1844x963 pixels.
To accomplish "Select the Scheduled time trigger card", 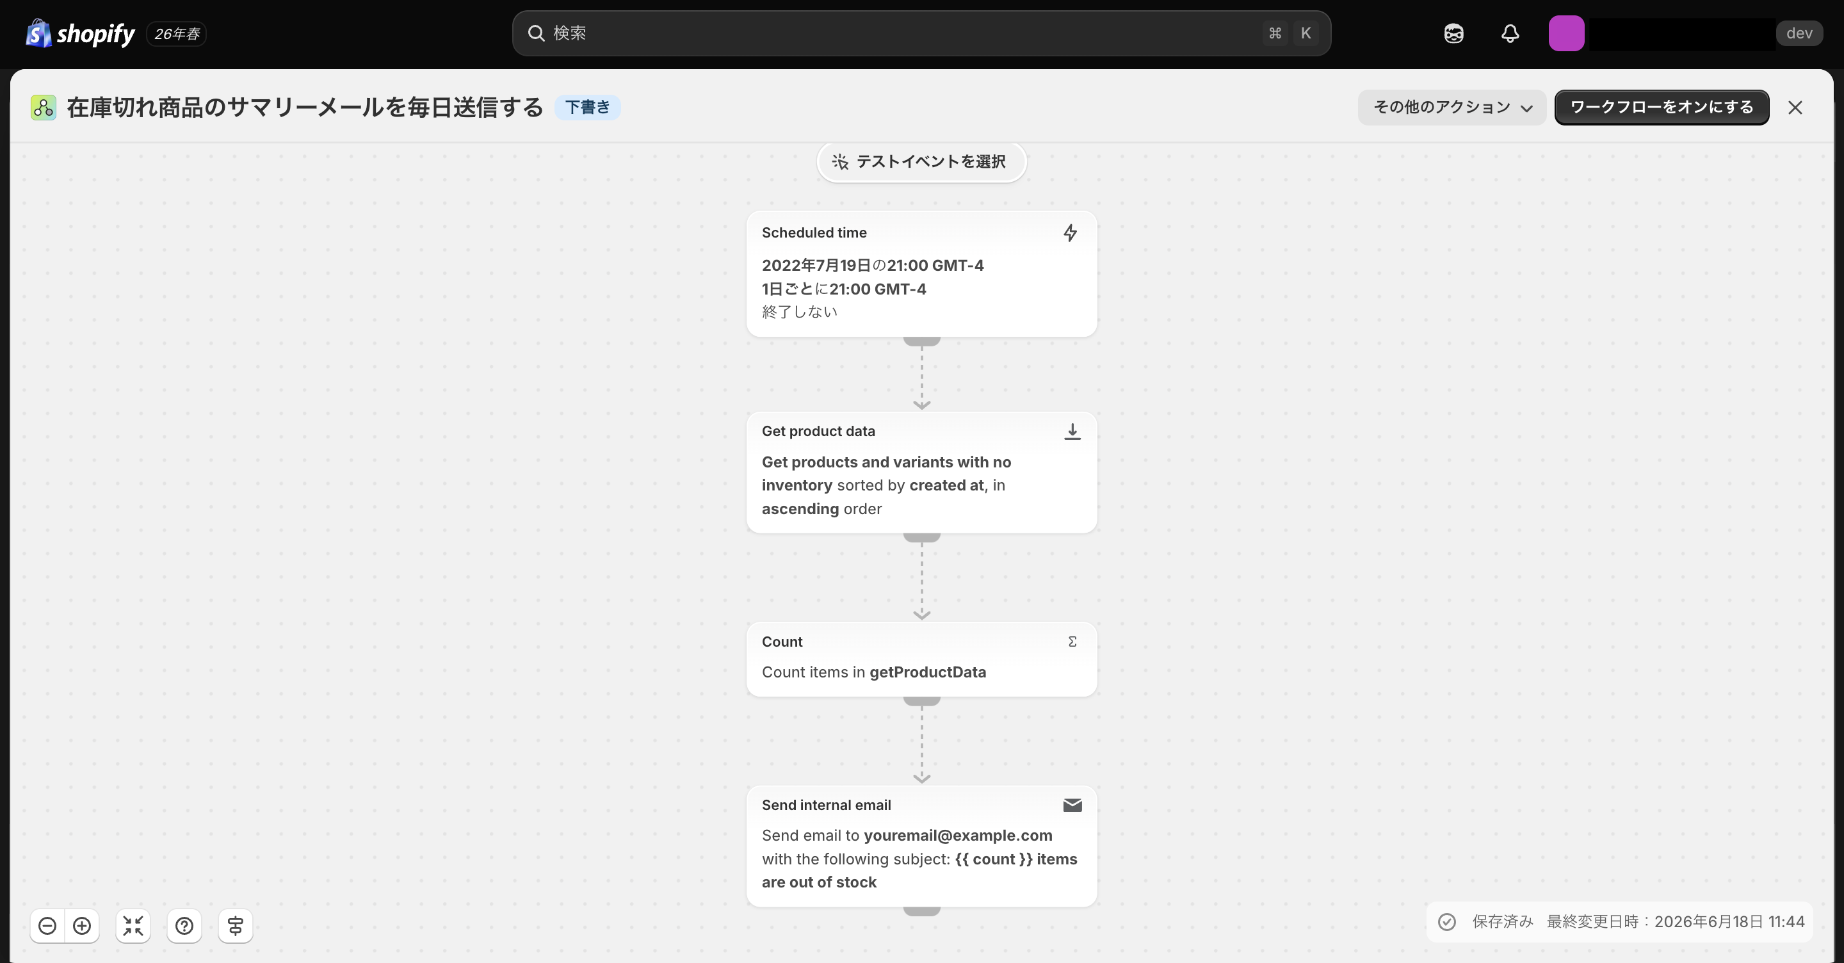I will (921, 273).
